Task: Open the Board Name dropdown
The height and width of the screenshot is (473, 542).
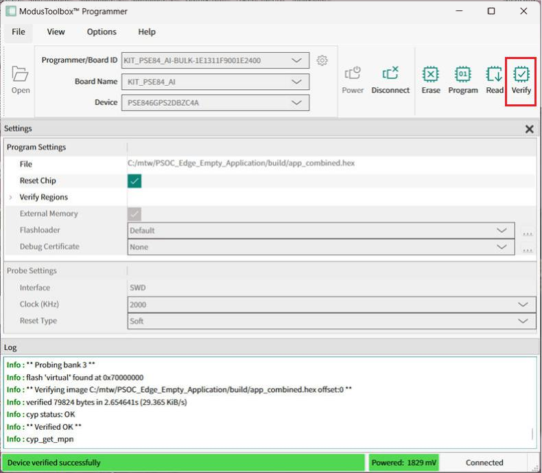Action: [215, 82]
